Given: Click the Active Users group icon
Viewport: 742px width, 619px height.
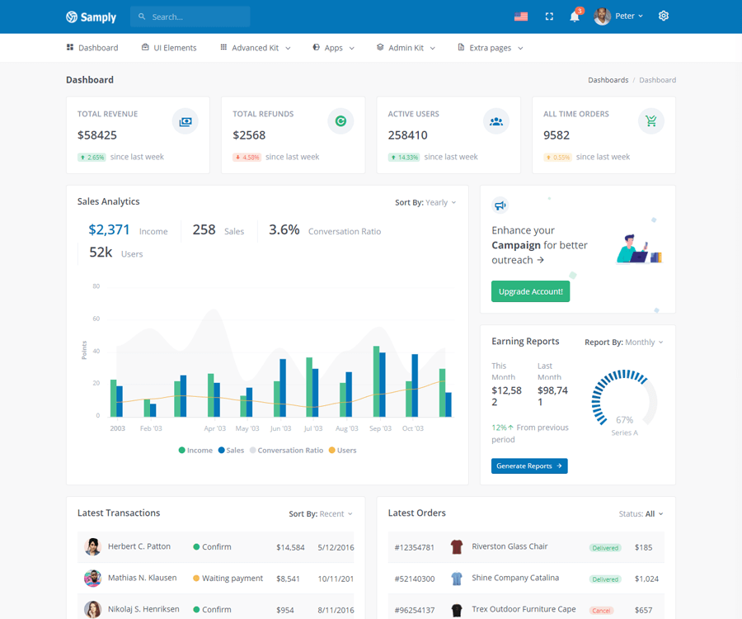Looking at the screenshot, I should (496, 120).
